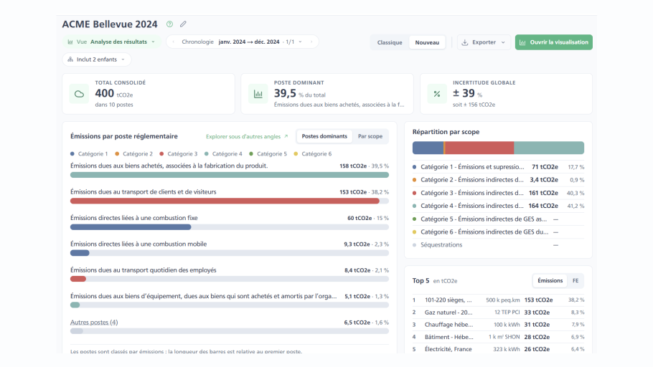Toggle Catégorie 2 legend item
Viewport: 653px width, 367px height.
point(134,154)
